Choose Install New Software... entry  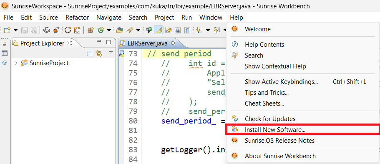(x=303, y=129)
